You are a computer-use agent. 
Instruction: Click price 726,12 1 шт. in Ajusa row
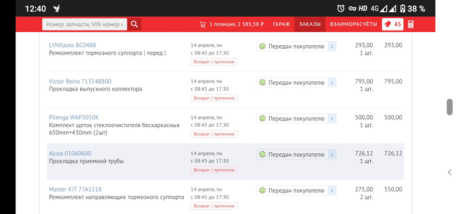pyautogui.click(x=364, y=157)
